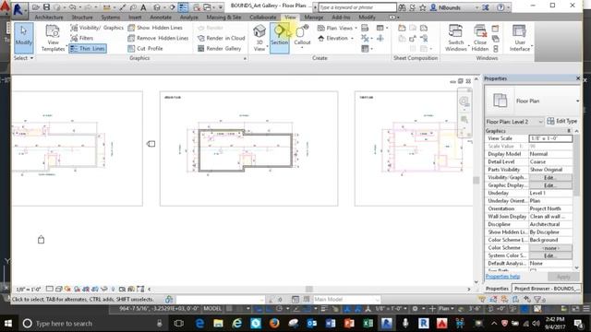Screen dimensions: 591x332
Task: Switch to Systems ribbon tab
Action: [x=111, y=18]
